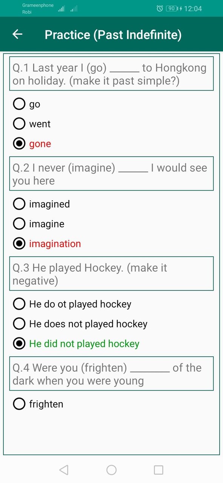Viewport: 223px width, 483px height.
Task: Tap the battery indicator showing 90
Action: 172,8
